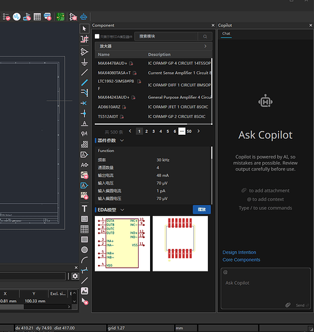Pick the Hierarchical Label tool
The image size is (314, 332).
tap(84, 155)
